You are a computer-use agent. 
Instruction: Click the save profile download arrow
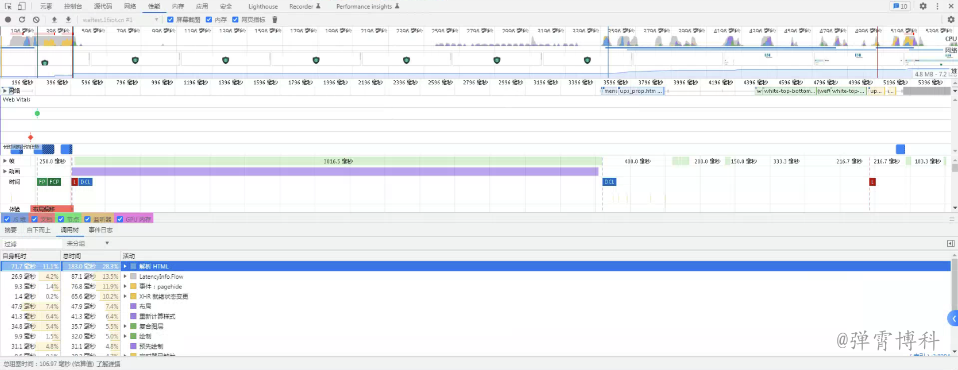(x=68, y=20)
